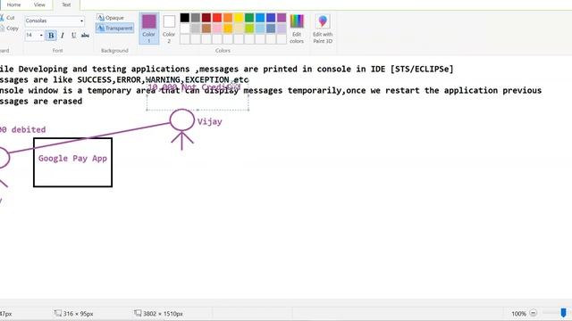Select the Text ribbon tab

pyautogui.click(x=66, y=4)
